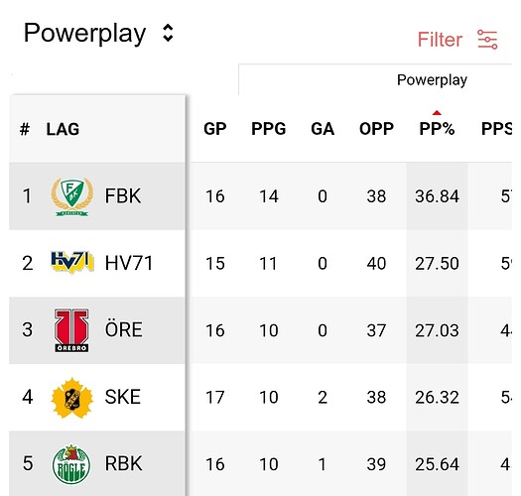The image size is (521, 496).
Task: Sort table by PP% column
Action: (x=437, y=129)
